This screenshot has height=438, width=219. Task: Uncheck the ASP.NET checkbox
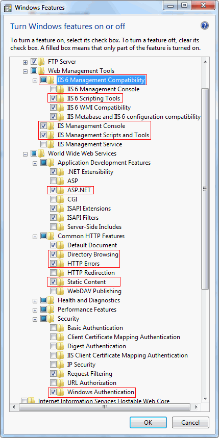coord(53,190)
